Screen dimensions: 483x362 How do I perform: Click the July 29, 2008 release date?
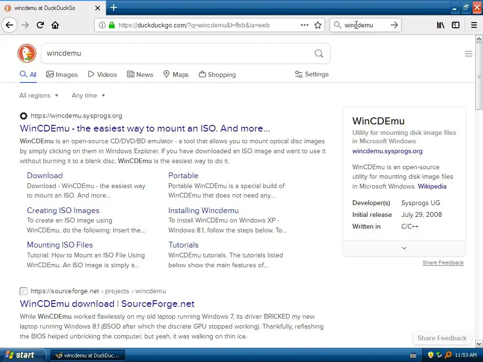421,214
